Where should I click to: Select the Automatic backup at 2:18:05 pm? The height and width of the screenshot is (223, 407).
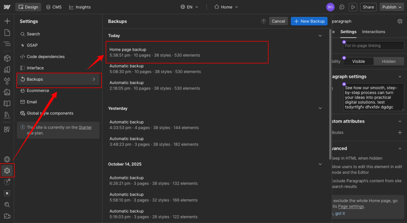click(154, 86)
